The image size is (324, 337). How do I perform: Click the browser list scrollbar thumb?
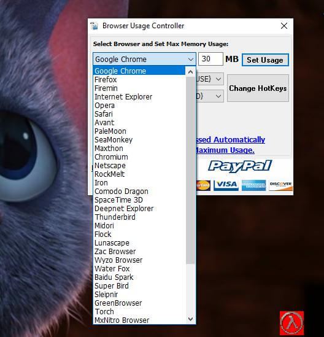190,170
